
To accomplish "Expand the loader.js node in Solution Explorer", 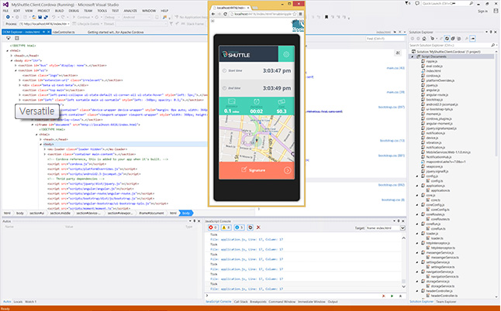I will 417,234.
